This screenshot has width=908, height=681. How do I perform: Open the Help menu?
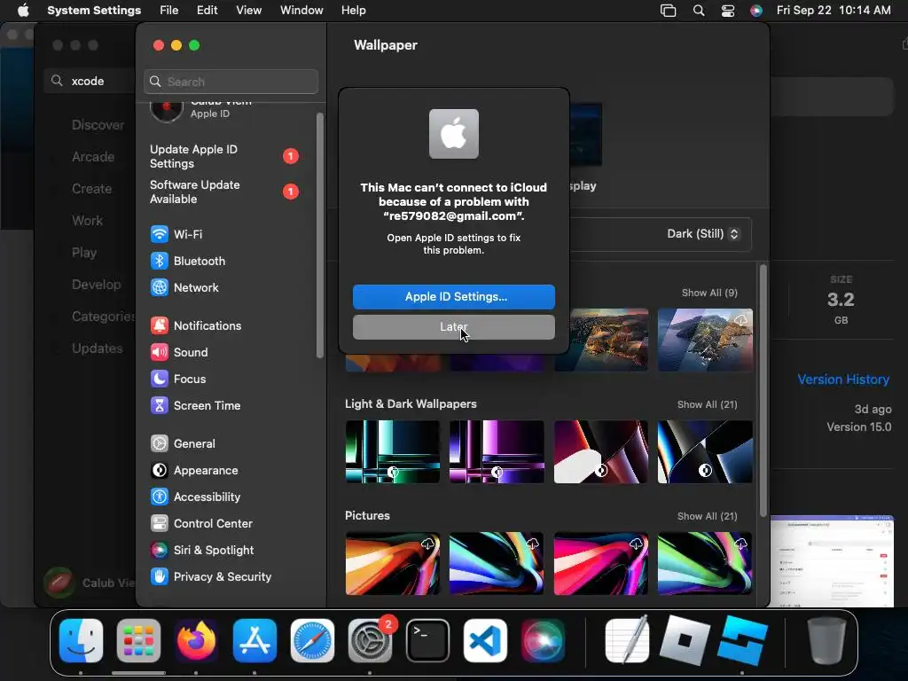pos(353,11)
